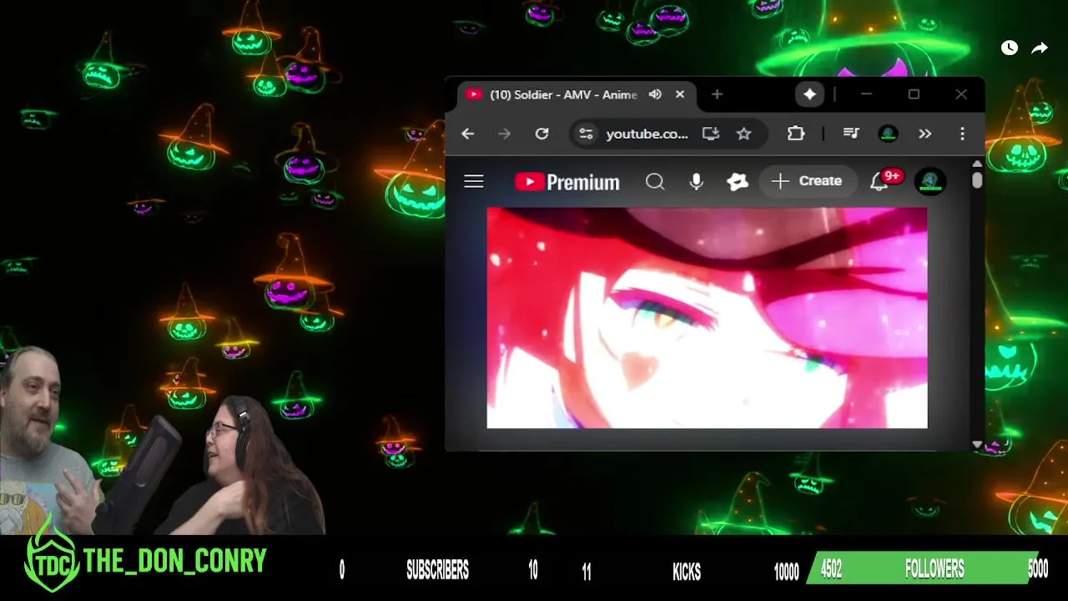
Task: Click the page scrollbar thumb
Action: [977, 179]
